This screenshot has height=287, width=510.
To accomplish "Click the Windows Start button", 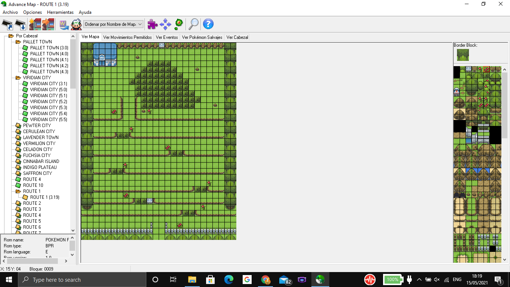I will (x=8, y=280).
